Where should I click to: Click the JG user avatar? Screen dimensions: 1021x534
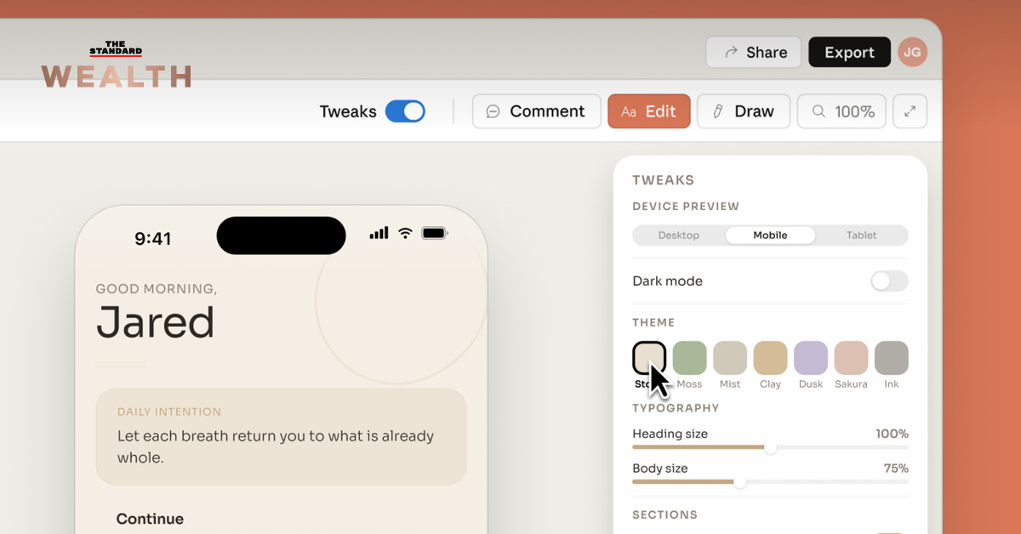tap(912, 52)
